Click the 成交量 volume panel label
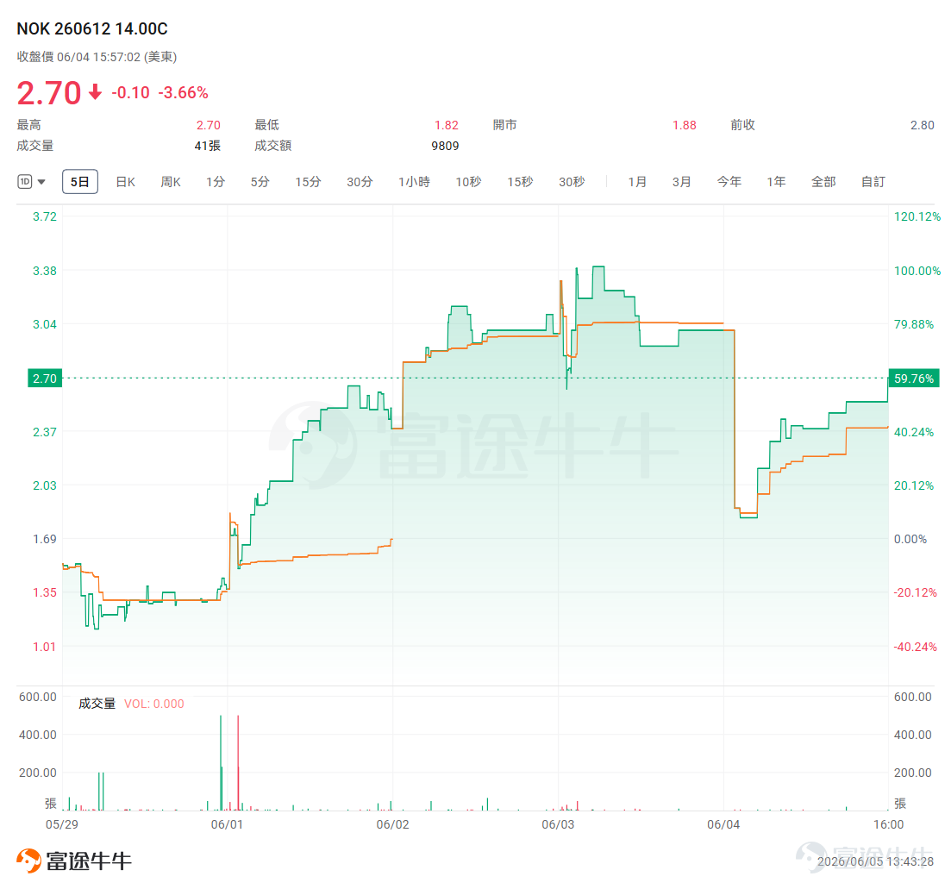This screenshot has height=889, width=951. click(97, 704)
